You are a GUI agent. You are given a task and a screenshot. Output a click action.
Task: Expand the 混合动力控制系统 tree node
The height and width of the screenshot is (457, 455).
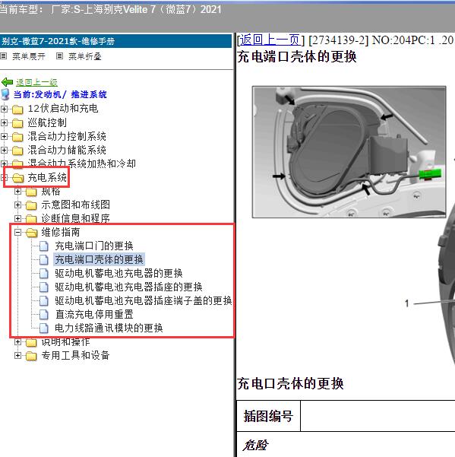(x=4, y=136)
